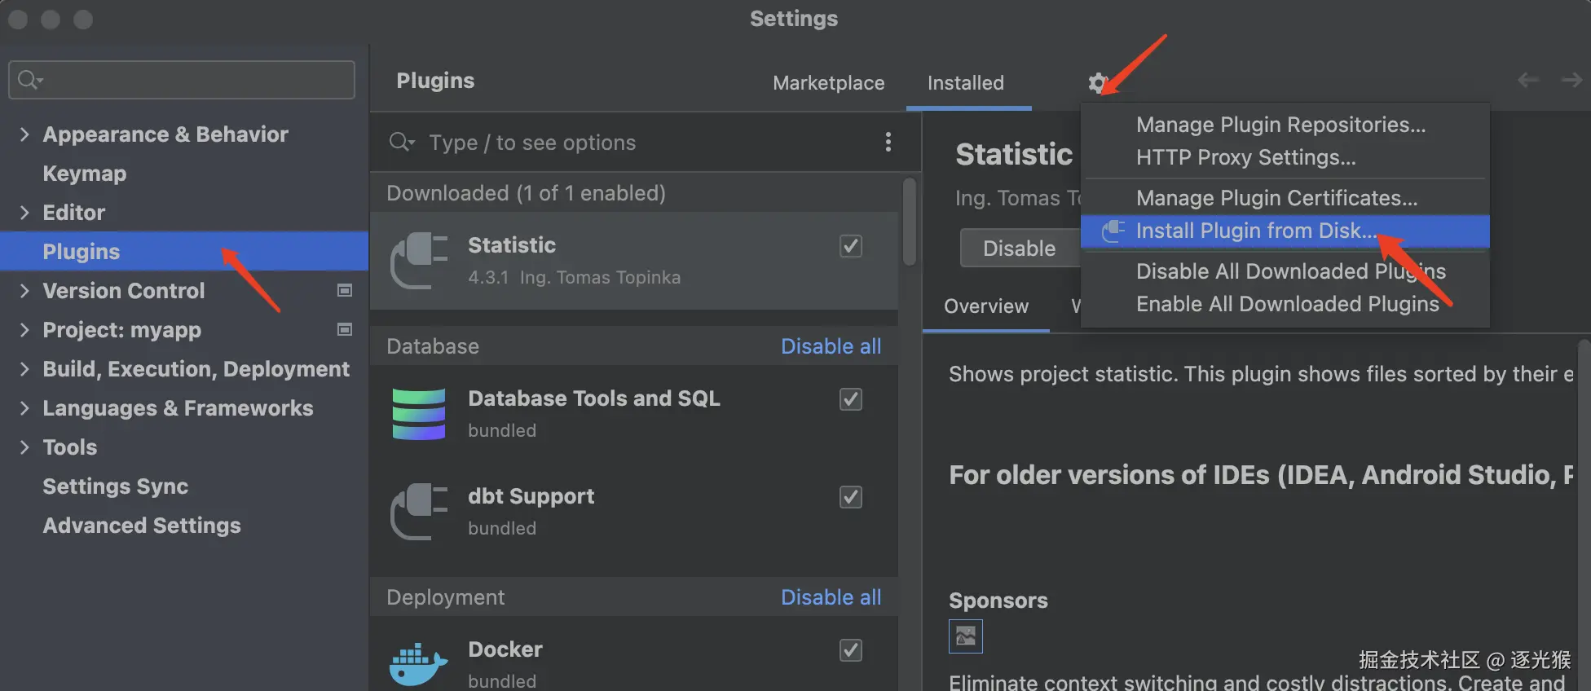The height and width of the screenshot is (691, 1591).
Task: Click the Project: myapp project-level badge icon
Action: pos(345,330)
